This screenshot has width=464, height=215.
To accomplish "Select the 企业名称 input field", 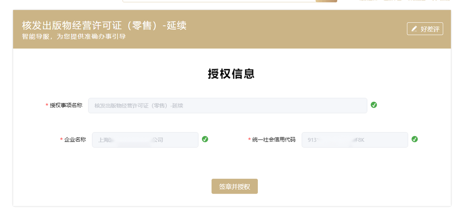I will [x=145, y=140].
